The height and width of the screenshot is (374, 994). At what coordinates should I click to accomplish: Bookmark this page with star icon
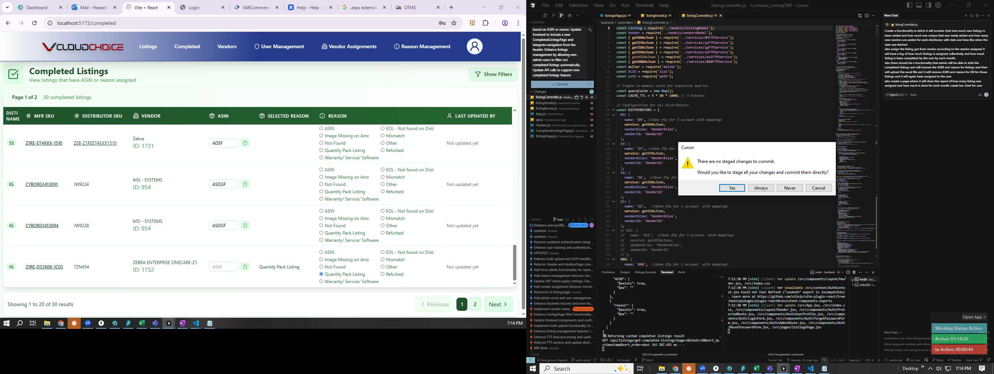pos(454,23)
